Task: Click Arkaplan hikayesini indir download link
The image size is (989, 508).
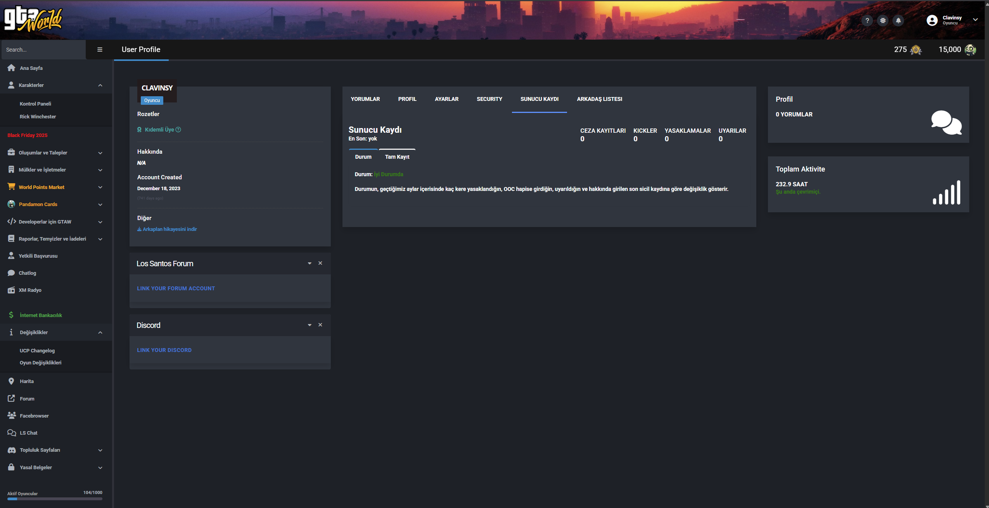Action: click(x=167, y=229)
